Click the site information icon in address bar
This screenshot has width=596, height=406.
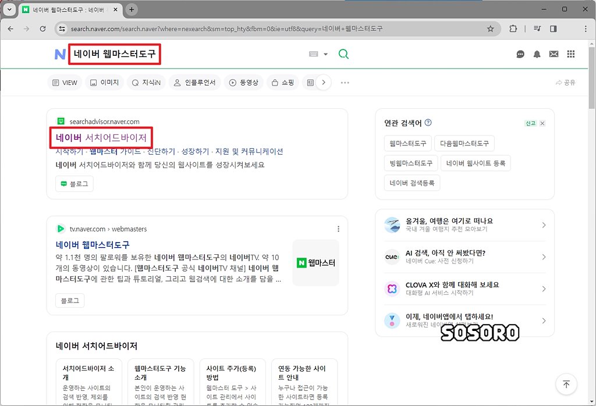(62, 29)
